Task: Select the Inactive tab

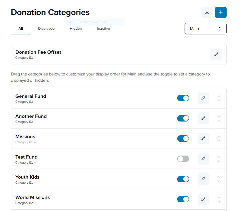Action: click(103, 29)
